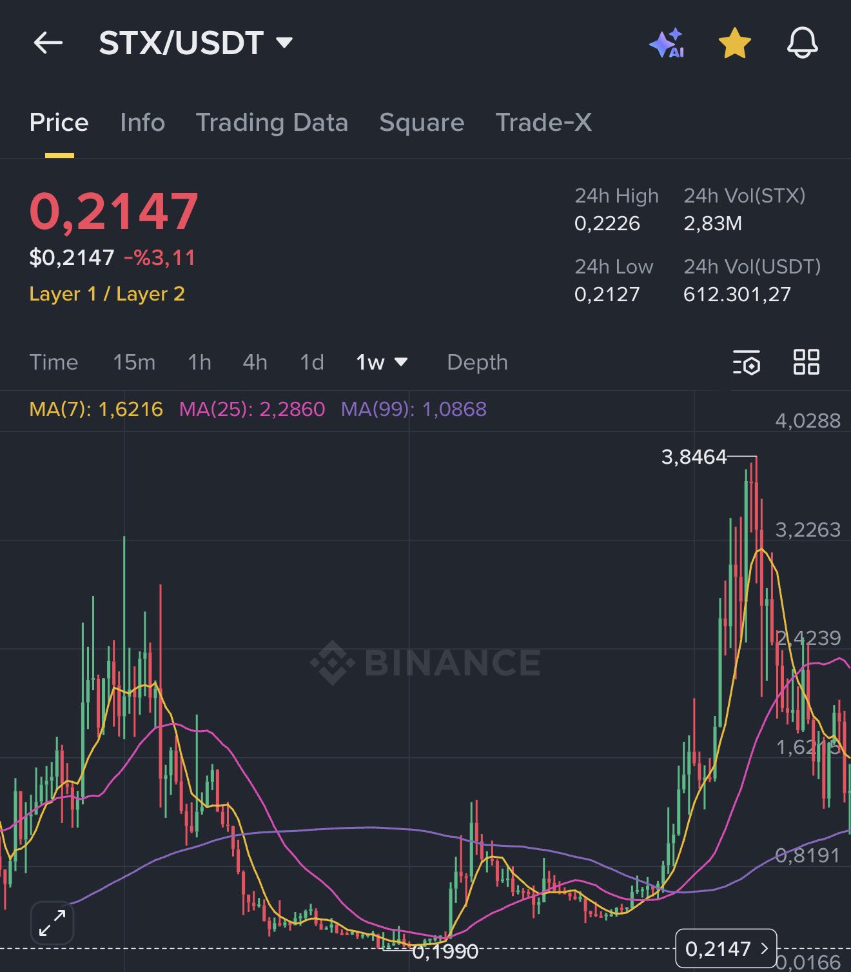The width and height of the screenshot is (851, 972).
Task: Select the 1d interval
Action: click(x=312, y=362)
